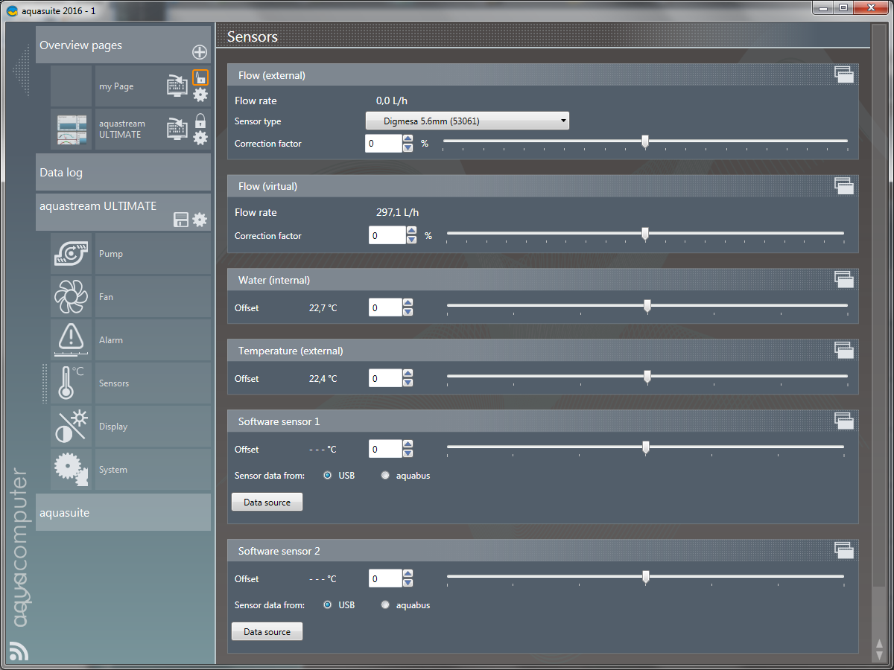Click the Water (internal) offset slider

[x=647, y=306]
